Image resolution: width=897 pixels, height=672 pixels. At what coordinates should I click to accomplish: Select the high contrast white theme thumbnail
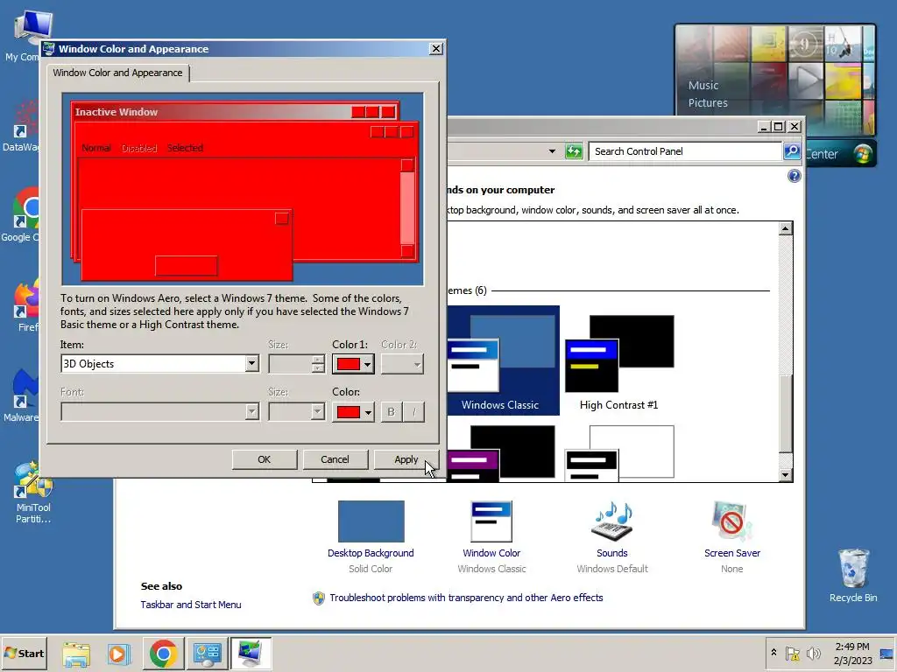[619, 454]
